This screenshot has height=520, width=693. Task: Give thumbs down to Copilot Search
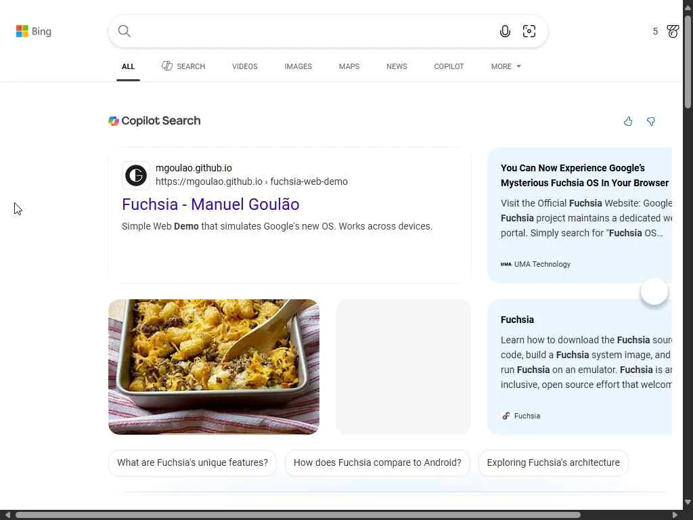tap(651, 121)
